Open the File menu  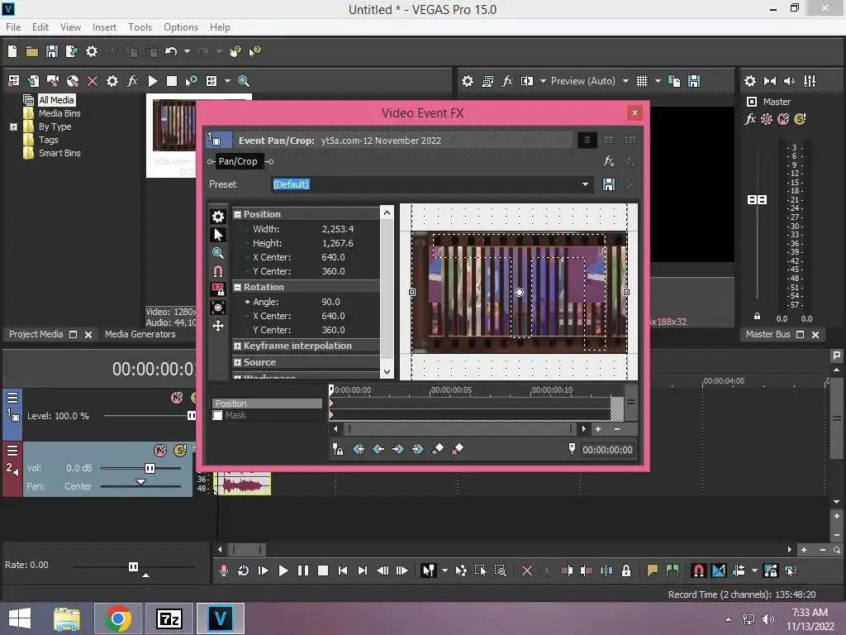pyautogui.click(x=13, y=27)
